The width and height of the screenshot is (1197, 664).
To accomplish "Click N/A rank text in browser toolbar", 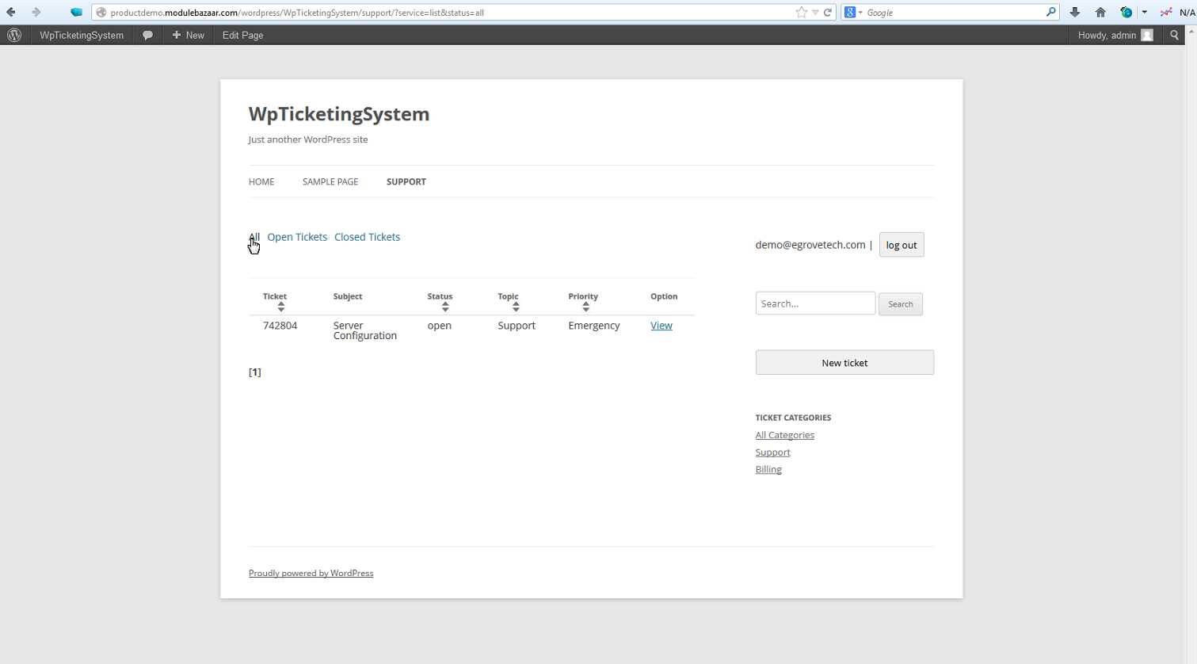I will click(1187, 13).
